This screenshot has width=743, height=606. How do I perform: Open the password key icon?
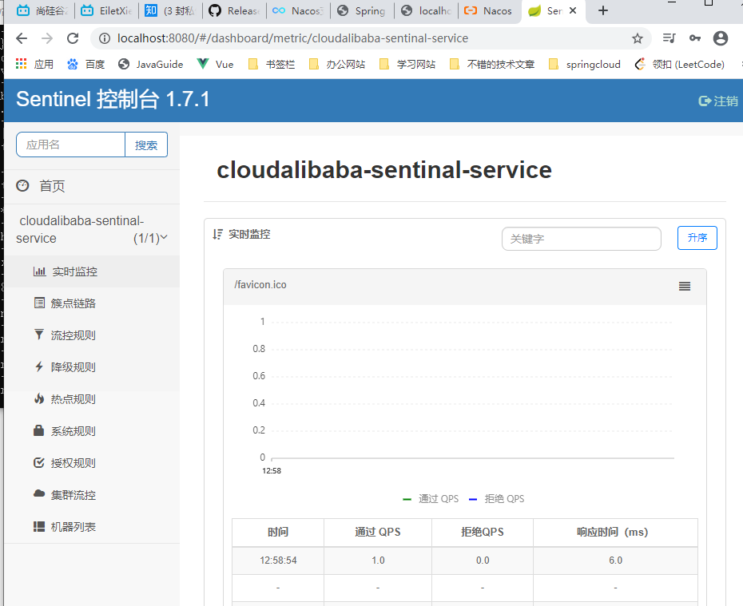[695, 38]
